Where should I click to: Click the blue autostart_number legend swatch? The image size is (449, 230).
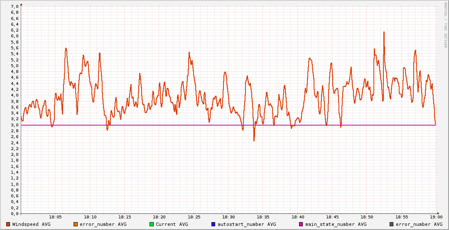(x=213, y=224)
